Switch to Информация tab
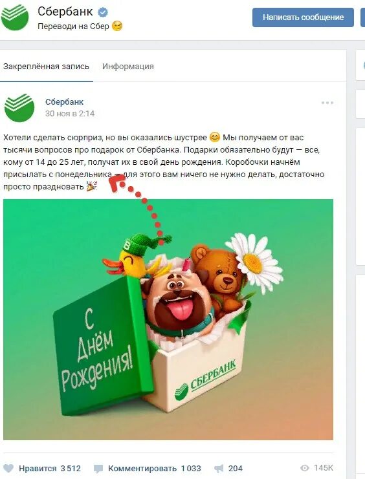 pos(128,67)
